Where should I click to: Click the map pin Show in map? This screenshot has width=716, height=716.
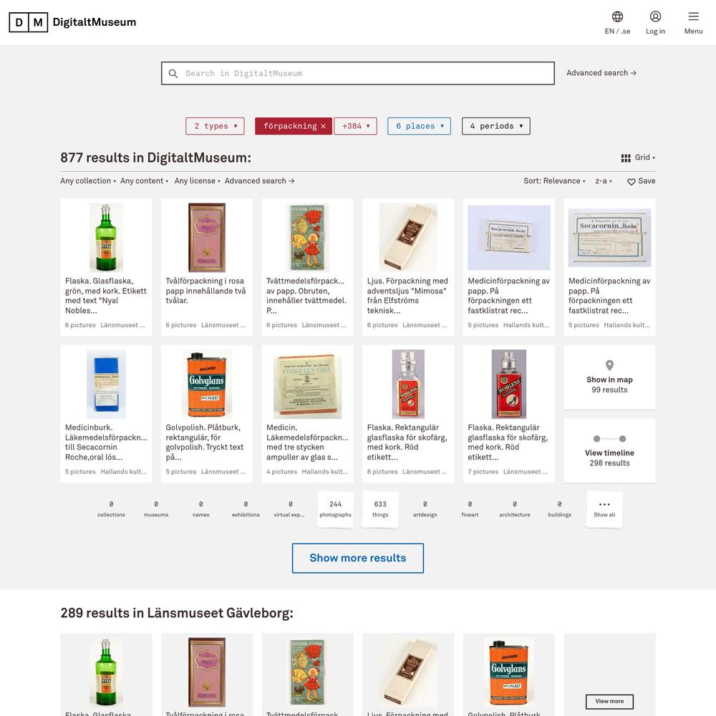(609, 365)
